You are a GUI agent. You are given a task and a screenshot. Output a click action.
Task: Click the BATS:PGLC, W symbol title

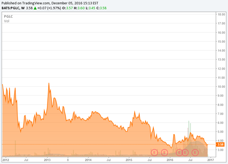(13, 8)
